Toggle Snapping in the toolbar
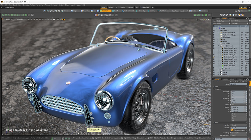The image size is (251, 140). click(x=151, y=11)
